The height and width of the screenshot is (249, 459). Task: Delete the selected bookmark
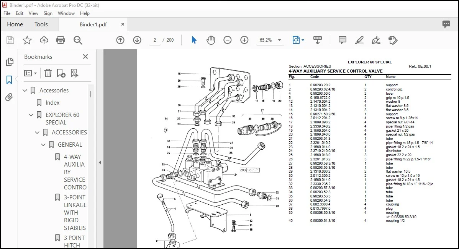click(48, 73)
